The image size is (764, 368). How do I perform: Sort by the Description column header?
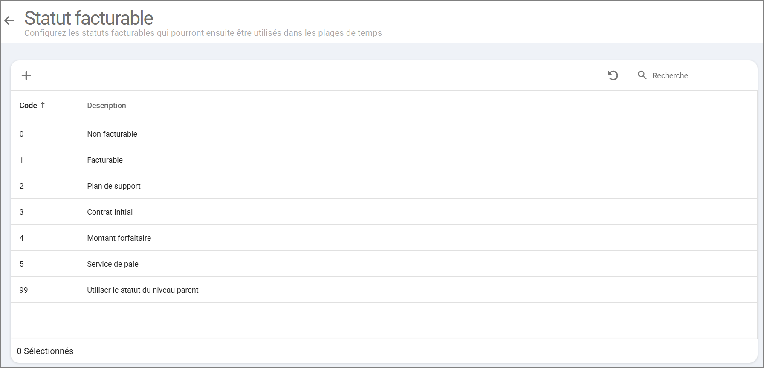[107, 106]
